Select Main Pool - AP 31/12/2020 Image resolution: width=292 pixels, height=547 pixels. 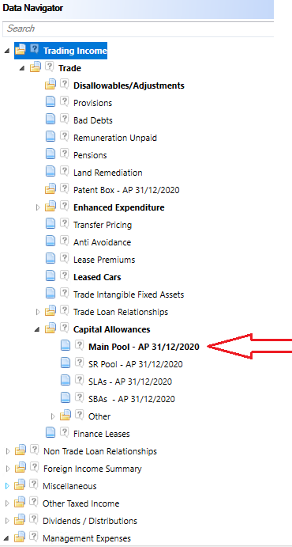coord(144,347)
